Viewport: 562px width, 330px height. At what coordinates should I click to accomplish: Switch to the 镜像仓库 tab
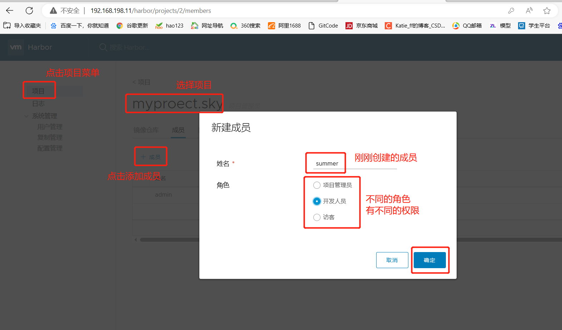coord(146,130)
